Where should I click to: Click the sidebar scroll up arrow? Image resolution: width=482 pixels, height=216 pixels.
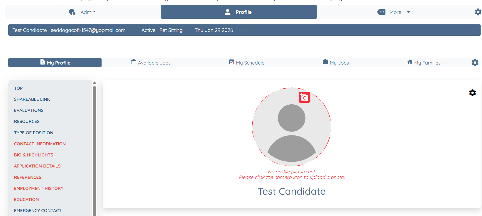[94, 83]
